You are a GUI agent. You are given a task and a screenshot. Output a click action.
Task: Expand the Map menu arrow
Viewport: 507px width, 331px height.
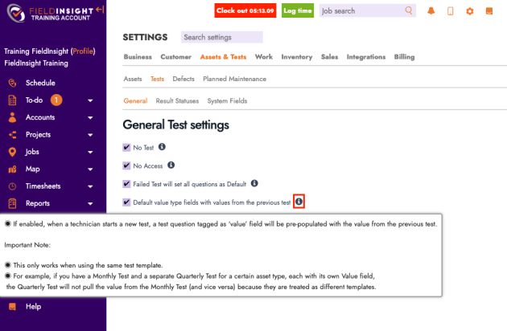point(90,170)
